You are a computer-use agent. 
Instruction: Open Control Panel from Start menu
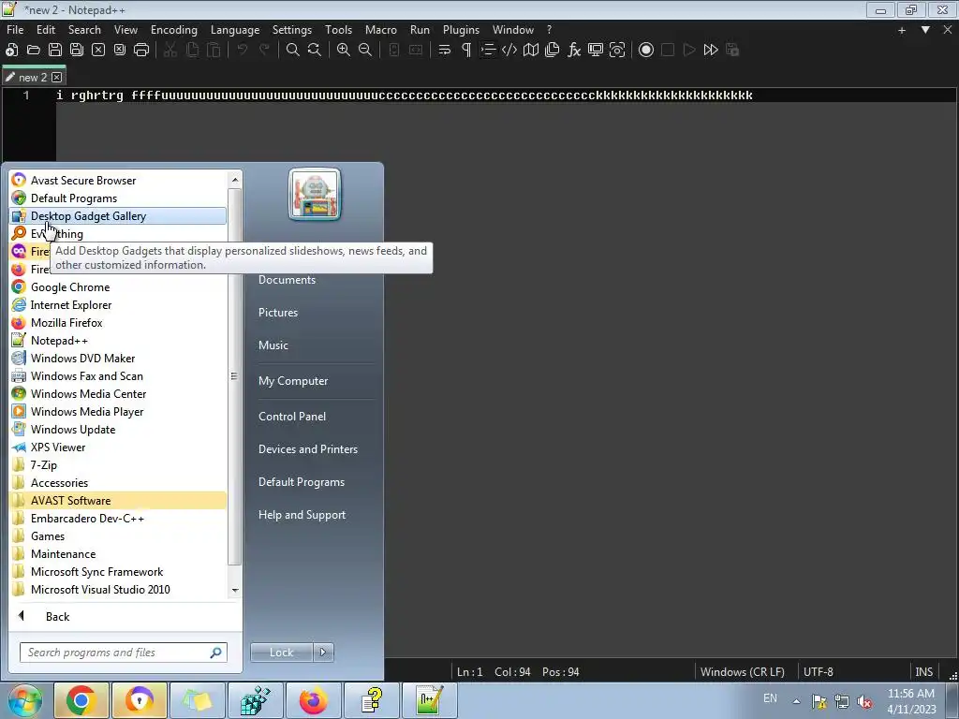(292, 417)
